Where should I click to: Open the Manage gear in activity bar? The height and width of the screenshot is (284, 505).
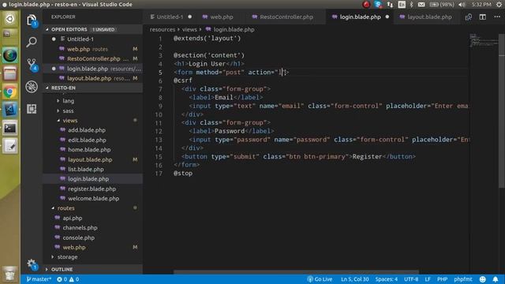point(32,264)
